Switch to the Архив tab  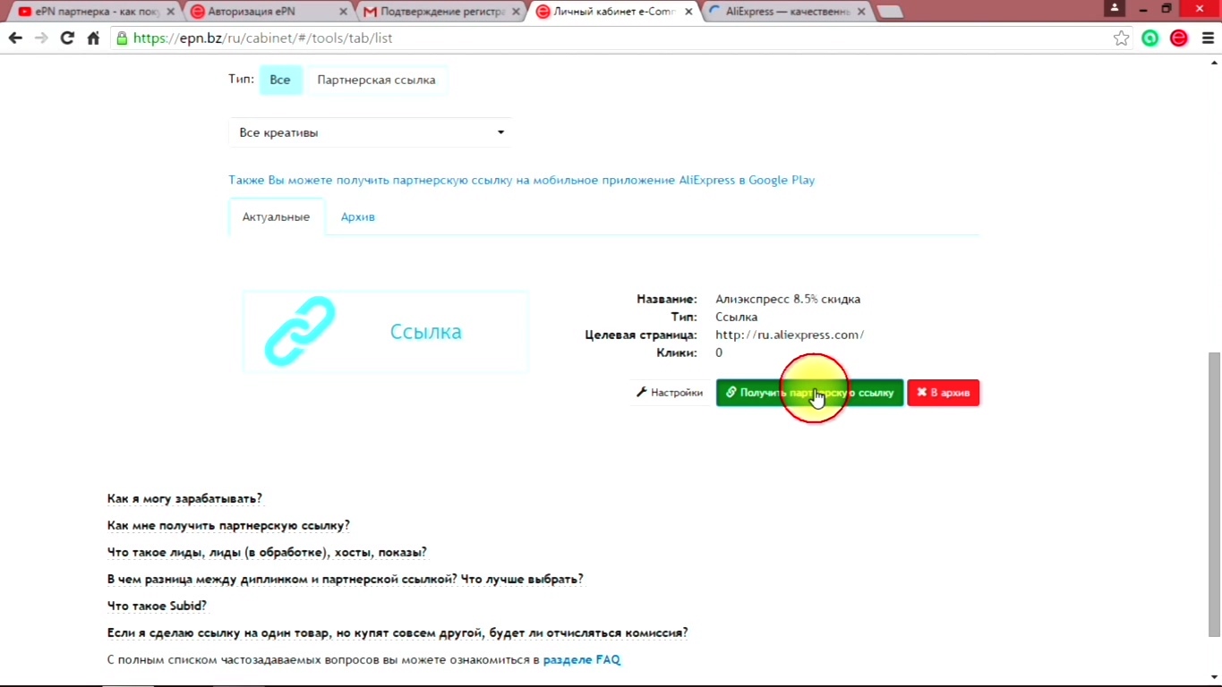pos(357,216)
